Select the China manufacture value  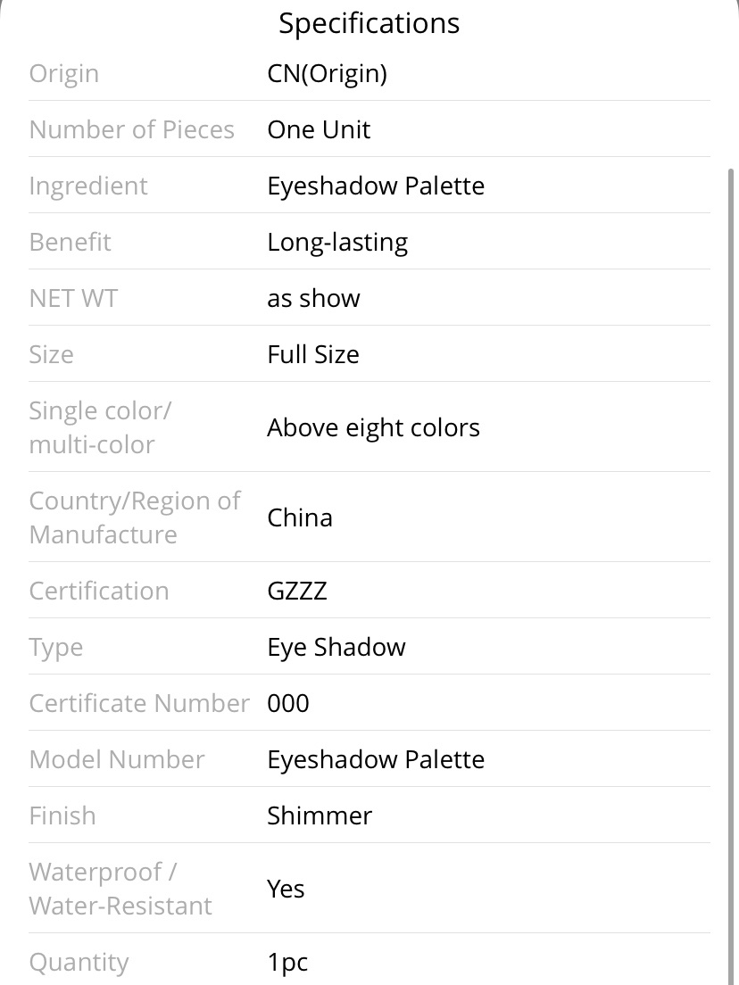(x=300, y=517)
